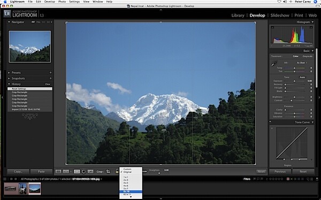Click the Navigator preview image

30,47
